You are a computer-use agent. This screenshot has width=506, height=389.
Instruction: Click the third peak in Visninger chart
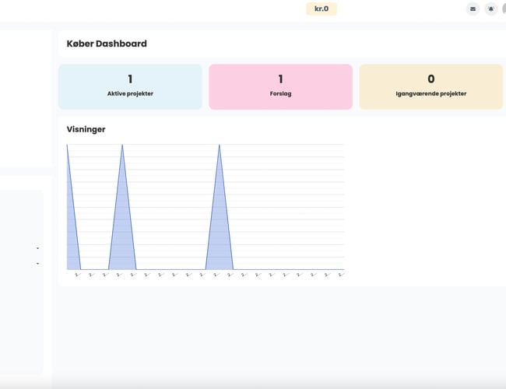coord(220,146)
